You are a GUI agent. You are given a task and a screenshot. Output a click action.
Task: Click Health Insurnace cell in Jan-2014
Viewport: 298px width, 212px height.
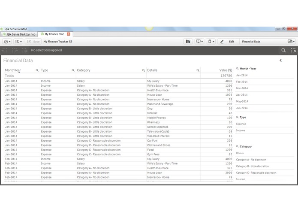tap(173, 90)
